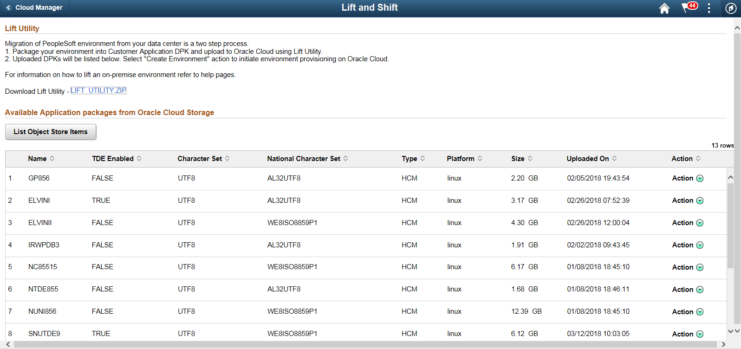Click the 02/02/2018 09:43:45 upload date
The image size is (741, 349).
(x=598, y=245)
